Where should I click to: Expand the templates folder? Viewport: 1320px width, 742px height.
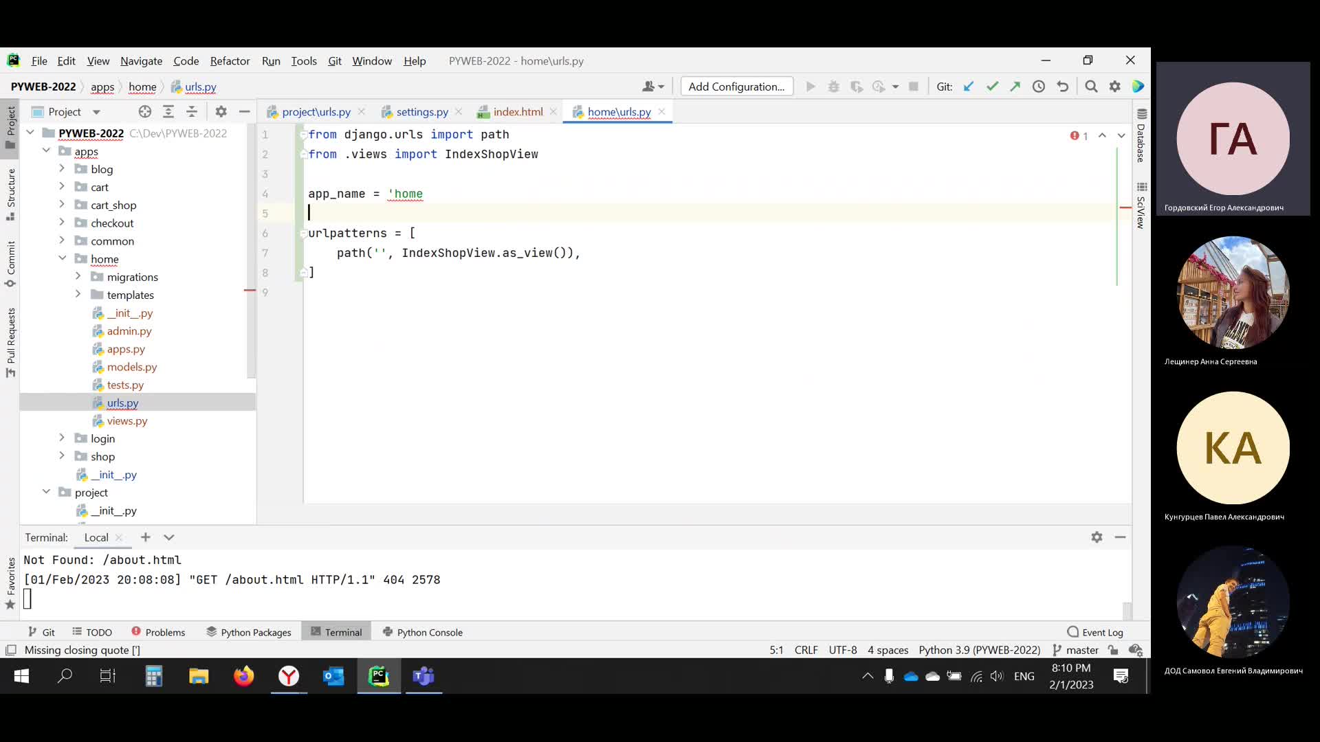(x=78, y=294)
